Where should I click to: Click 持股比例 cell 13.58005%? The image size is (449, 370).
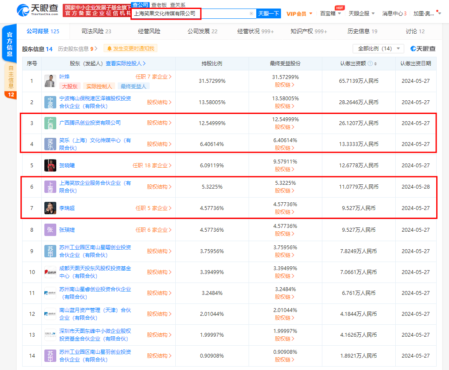(212, 102)
